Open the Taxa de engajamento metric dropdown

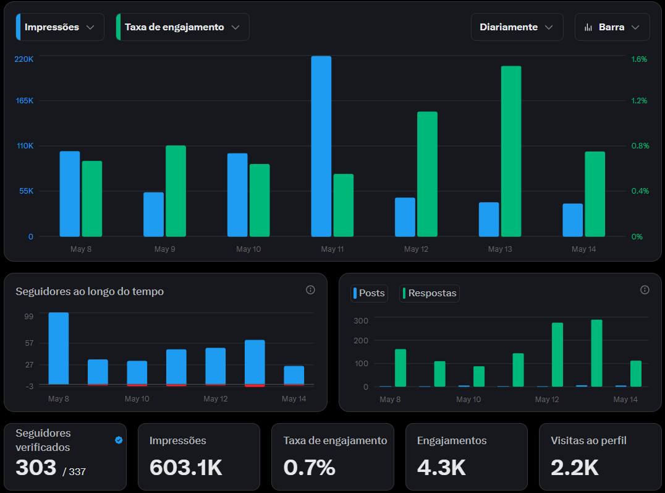(x=182, y=27)
